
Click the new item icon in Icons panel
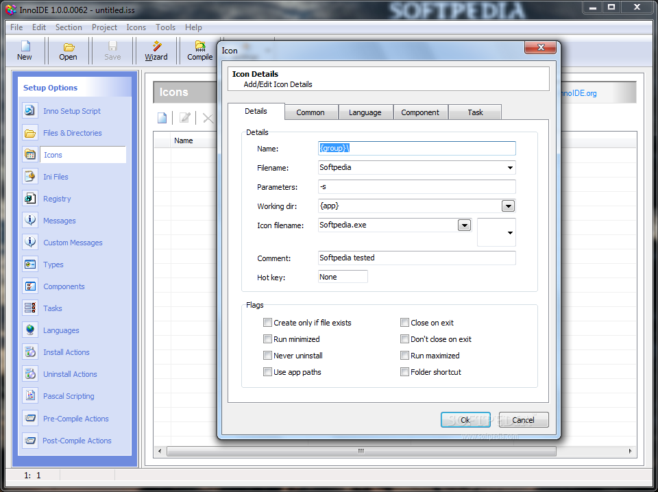point(162,118)
